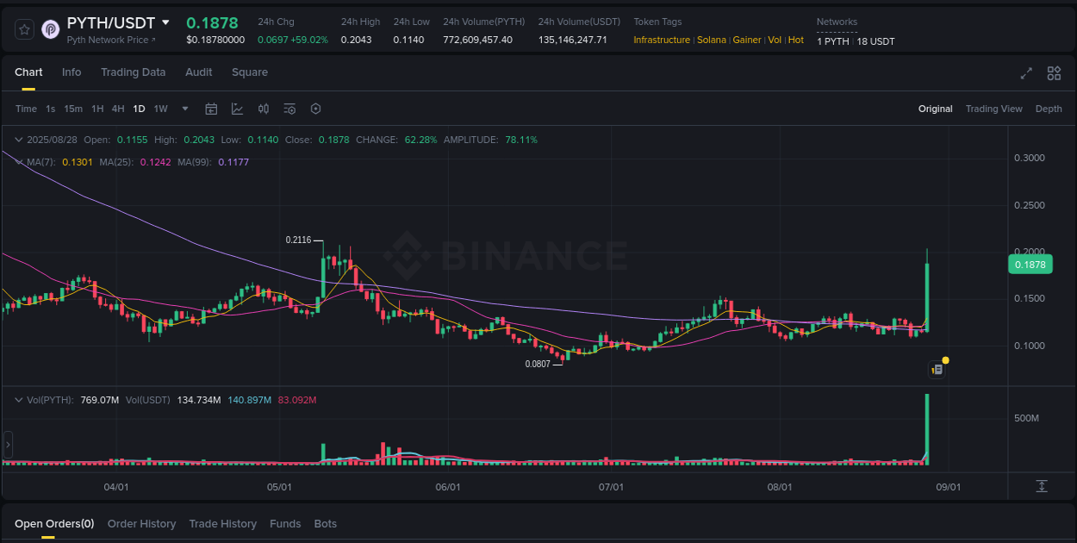Open the Solana token tag link

(712, 40)
